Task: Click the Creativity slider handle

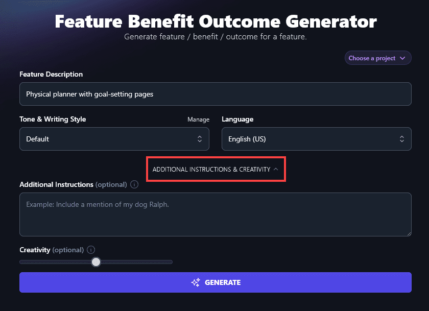Action: tap(96, 261)
